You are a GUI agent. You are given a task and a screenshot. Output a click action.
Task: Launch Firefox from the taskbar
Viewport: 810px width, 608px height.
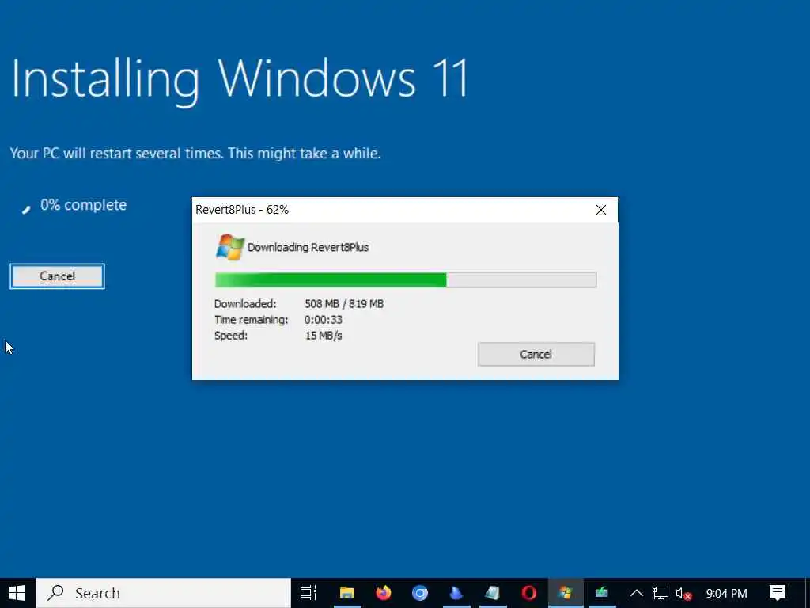(384, 593)
